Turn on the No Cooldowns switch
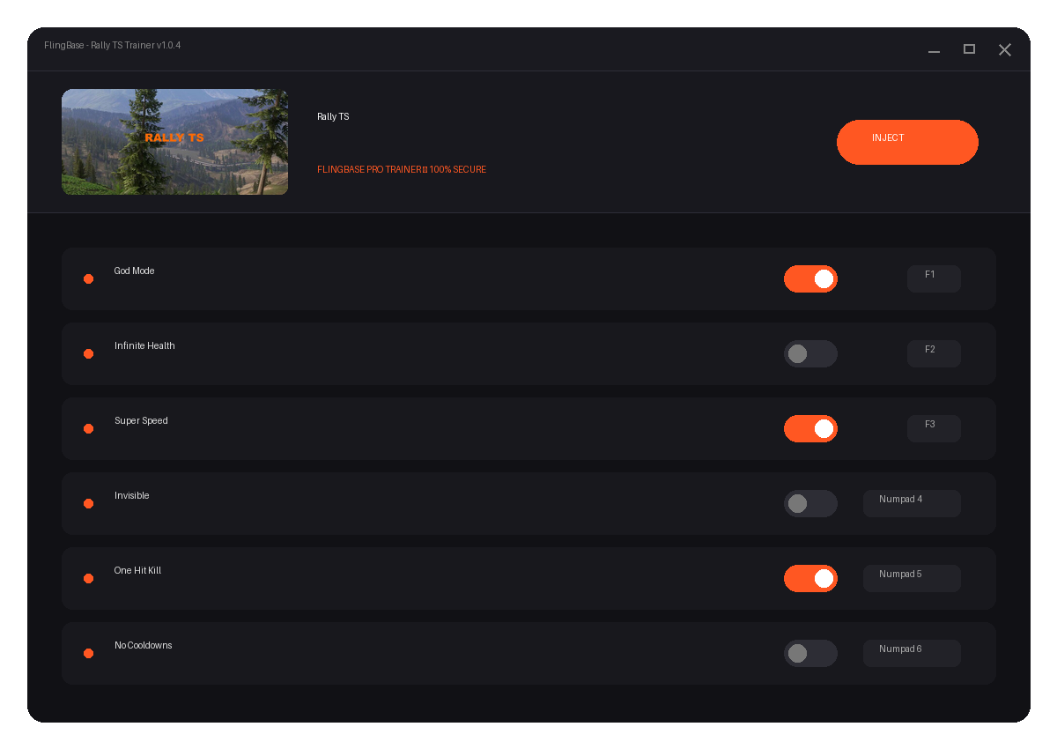Image resolution: width=1057 pixels, height=749 pixels. [x=810, y=653]
